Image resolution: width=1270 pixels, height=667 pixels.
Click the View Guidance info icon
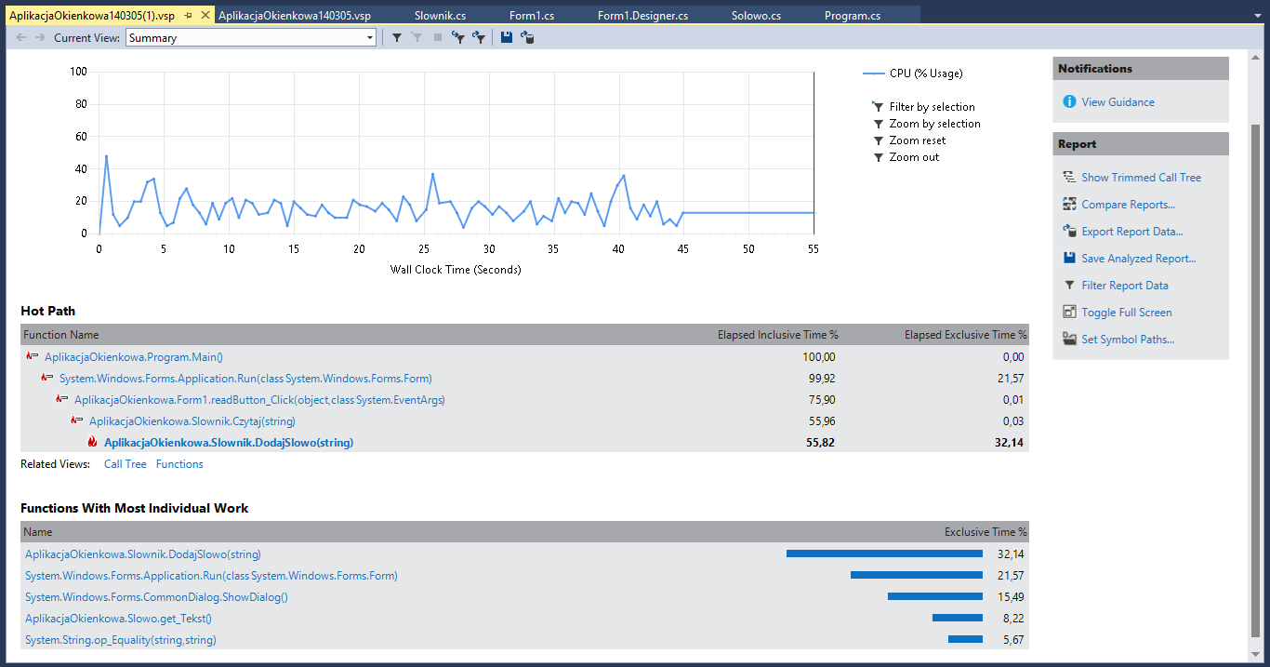tap(1069, 102)
